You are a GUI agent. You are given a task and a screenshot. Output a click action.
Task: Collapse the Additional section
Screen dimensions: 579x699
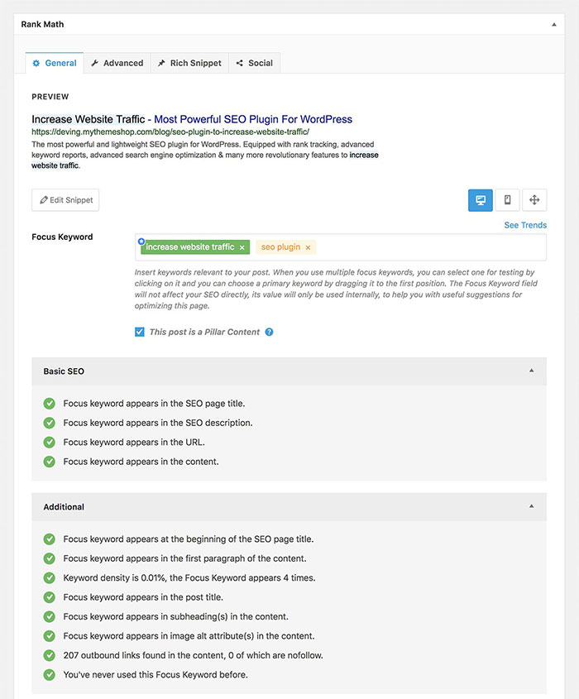(x=531, y=506)
